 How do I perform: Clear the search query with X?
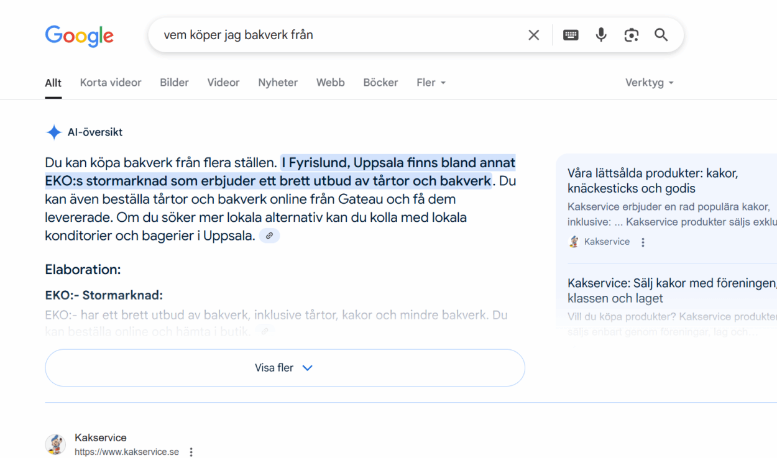(533, 35)
